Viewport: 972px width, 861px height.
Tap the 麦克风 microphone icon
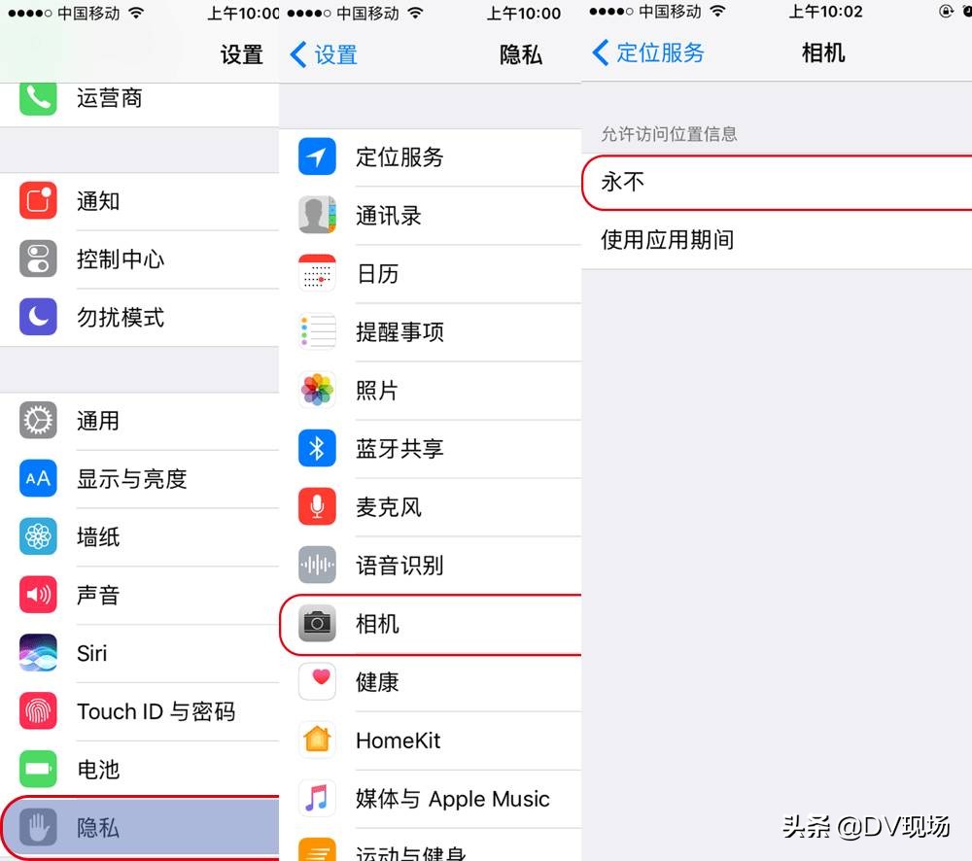(316, 506)
